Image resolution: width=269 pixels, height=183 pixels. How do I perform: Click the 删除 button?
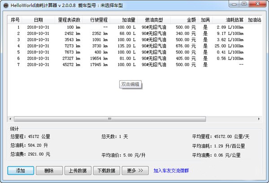49,170
